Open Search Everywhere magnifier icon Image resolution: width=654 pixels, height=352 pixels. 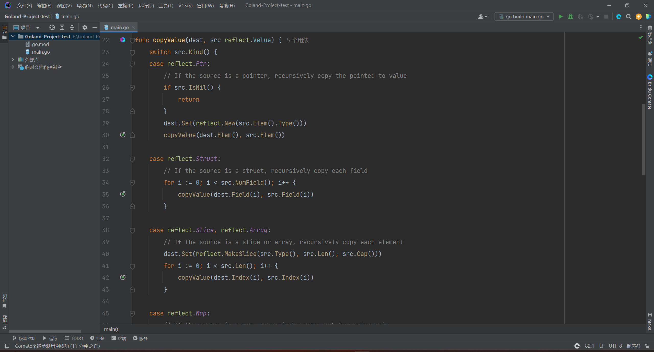click(x=628, y=17)
